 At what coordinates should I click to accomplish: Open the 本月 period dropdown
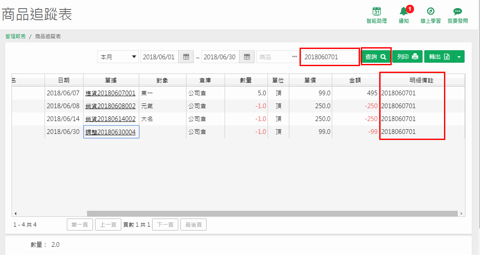tap(118, 57)
